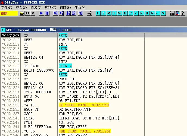This screenshot has width=187, height=136.
Task: Show Breakpoints with B button
Action: pos(147,13)
